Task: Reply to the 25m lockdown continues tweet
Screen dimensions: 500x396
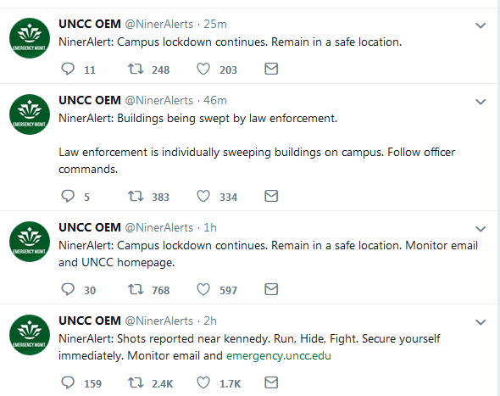Action: (68, 69)
